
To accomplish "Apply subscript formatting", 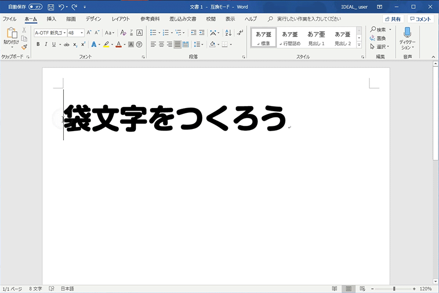I will [75, 44].
